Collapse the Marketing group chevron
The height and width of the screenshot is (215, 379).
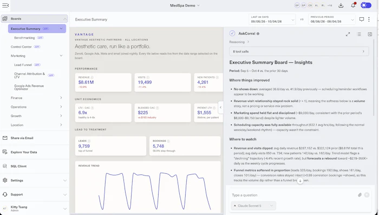[61, 56]
